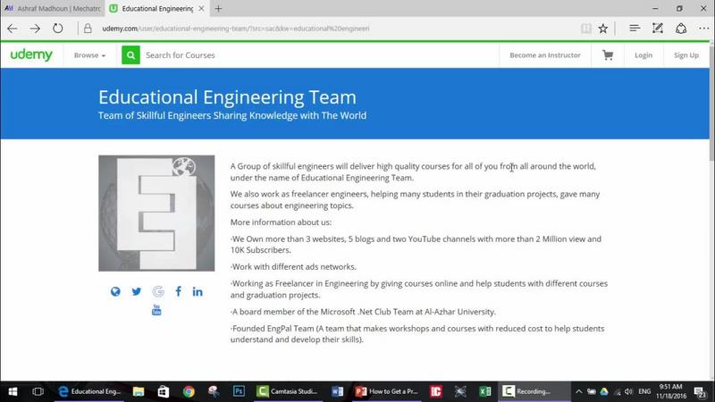Open How to Get a Pr... PowerPoint taskbar item
Viewport: 715px width, 402px height.
pyautogui.click(x=387, y=391)
